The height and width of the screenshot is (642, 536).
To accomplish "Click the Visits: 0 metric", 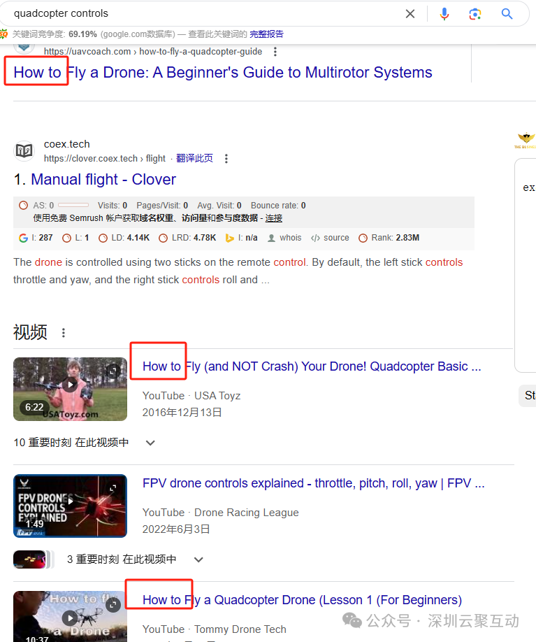I will [113, 206].
